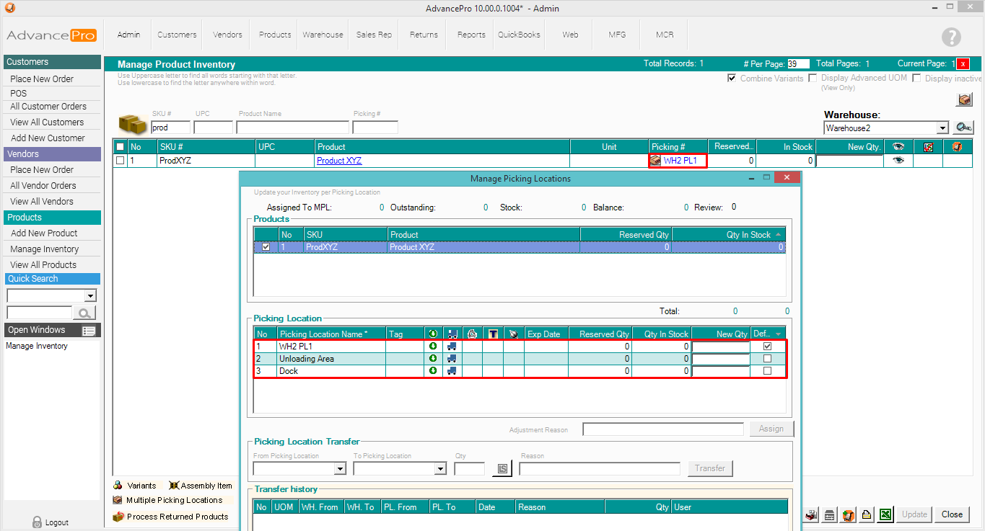This screenshot has height=531, width=985.
Task: Expand the From Picking Location dropdown
Action: (x=341, y=469)
